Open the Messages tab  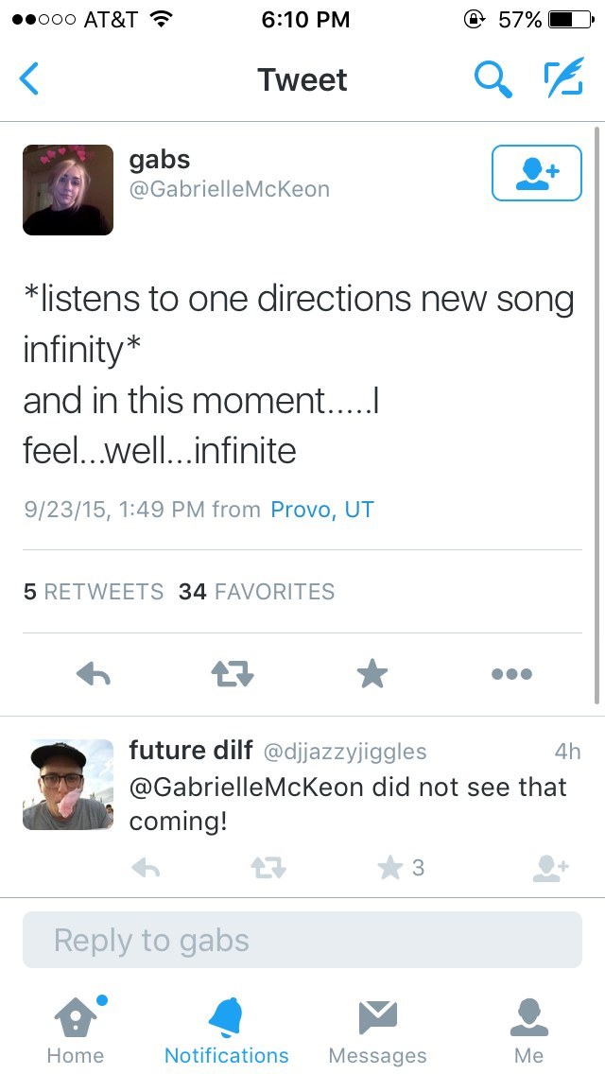[377, 1031]
